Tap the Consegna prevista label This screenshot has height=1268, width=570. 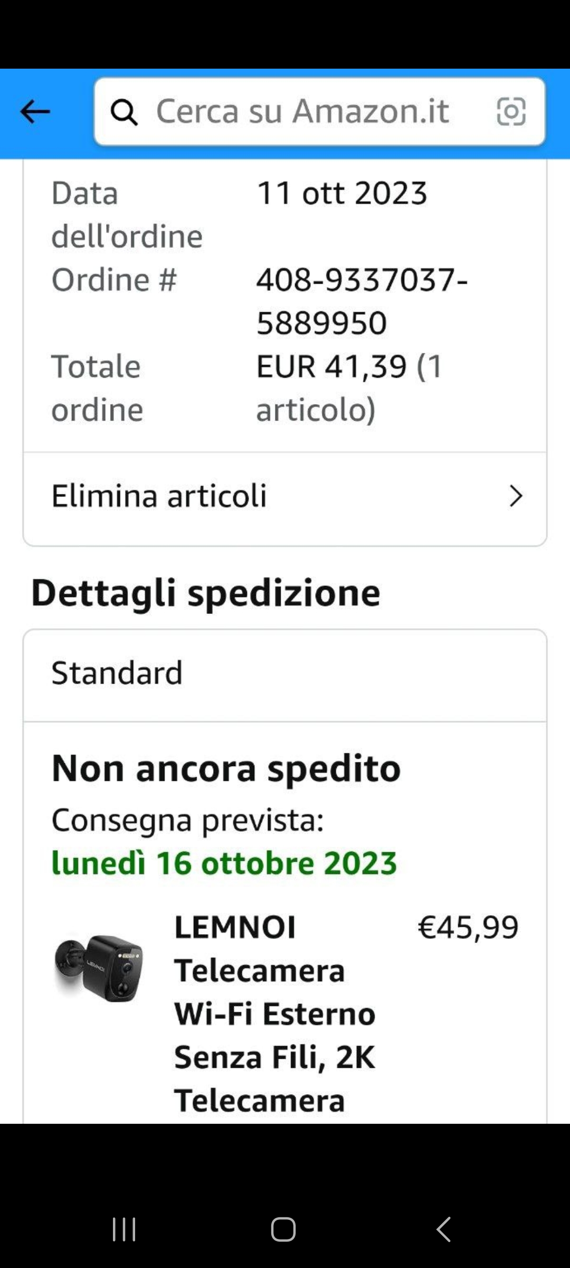click(x=188, y=820)
